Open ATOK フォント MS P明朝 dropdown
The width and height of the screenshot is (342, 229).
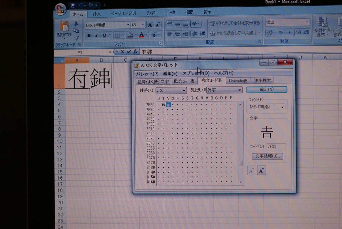coord(267,107)
